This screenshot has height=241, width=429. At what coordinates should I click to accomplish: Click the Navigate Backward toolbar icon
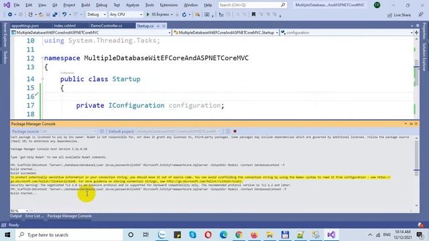click(10, 15)
